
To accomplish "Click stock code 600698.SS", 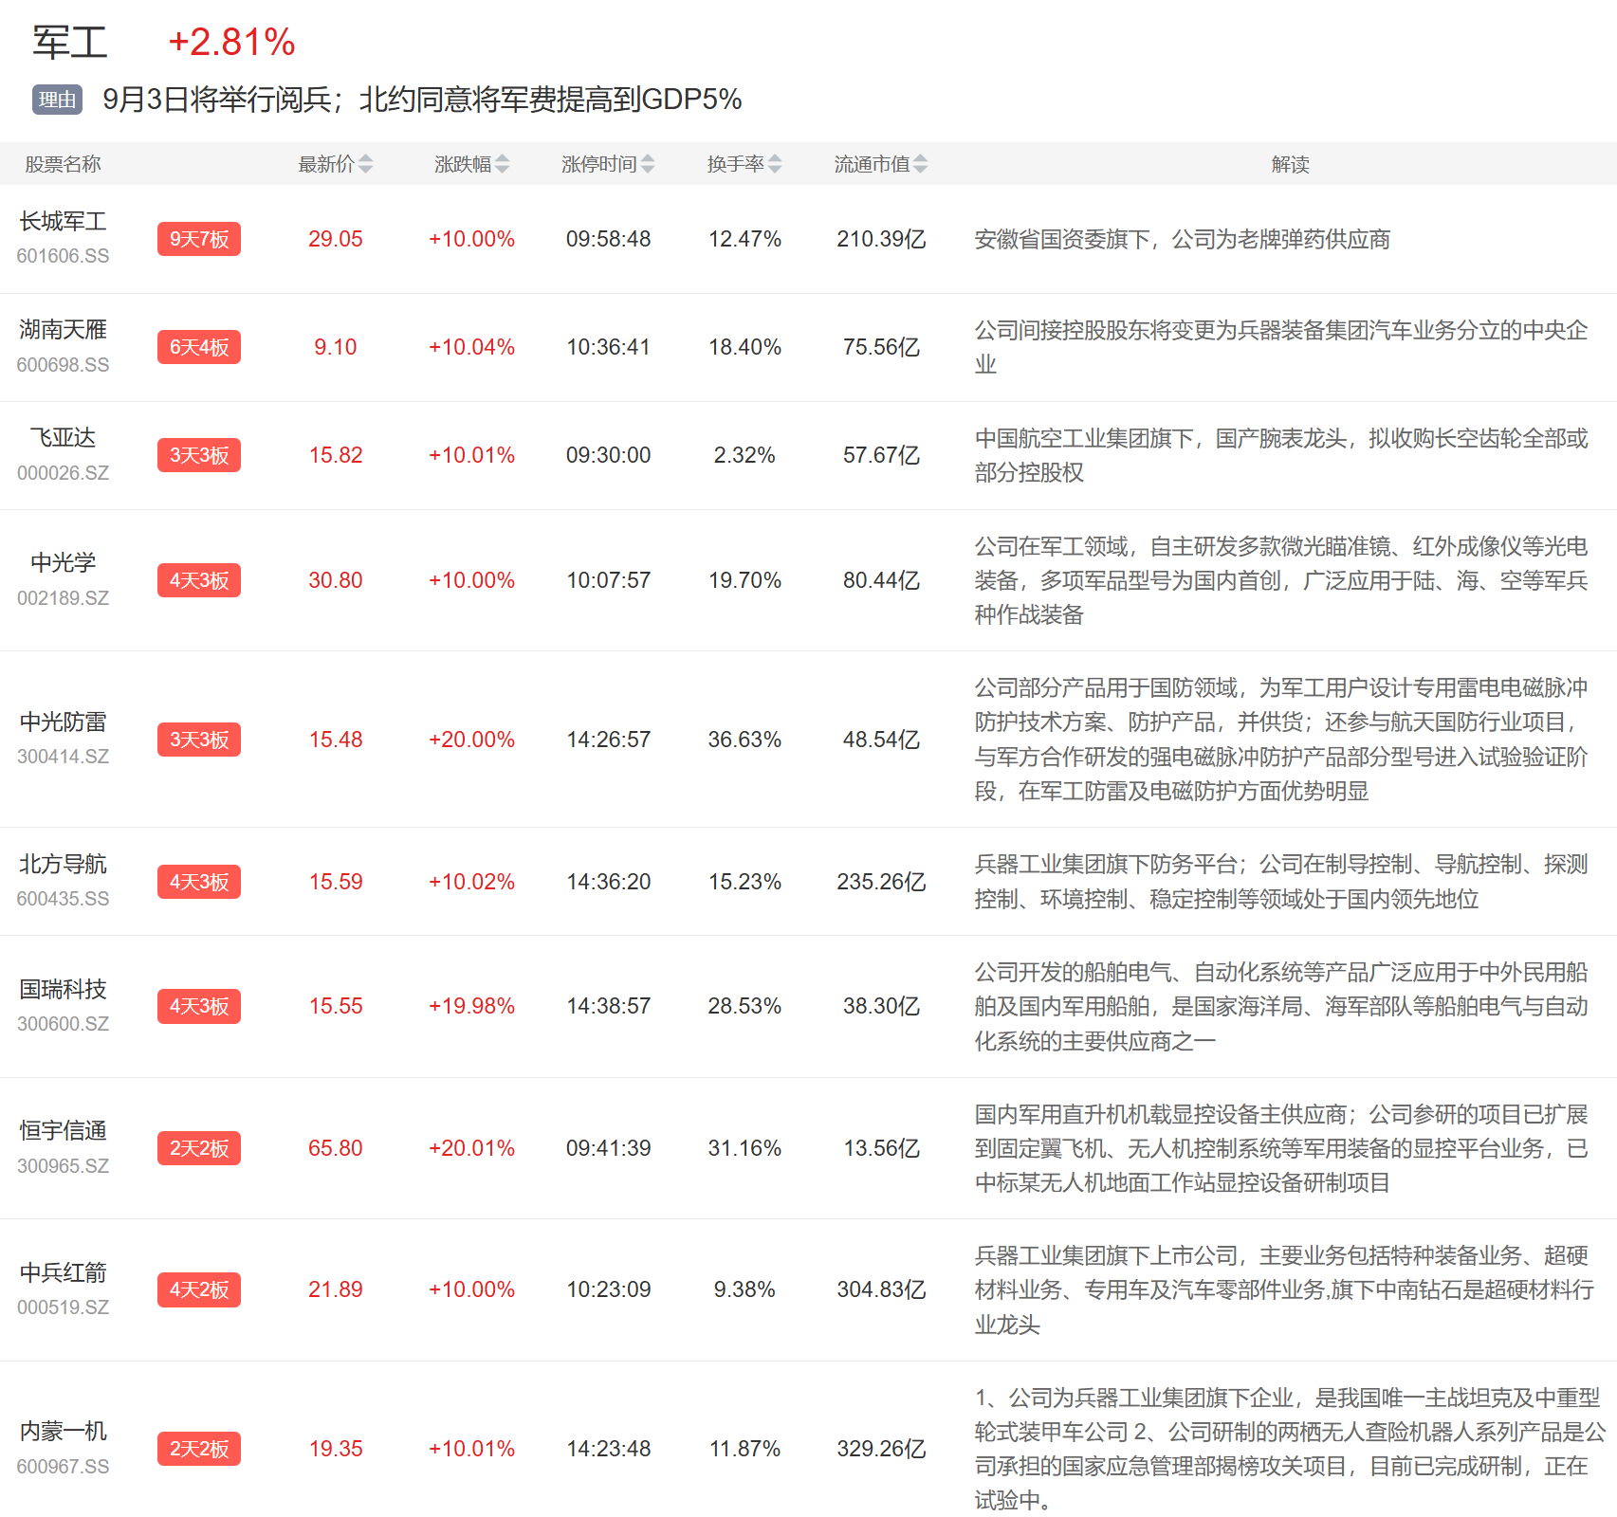I will [63, 365].
